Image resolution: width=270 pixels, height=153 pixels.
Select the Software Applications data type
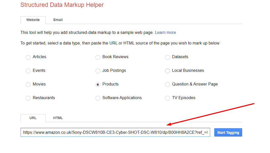pyautogui.click(x=98, y=98)
